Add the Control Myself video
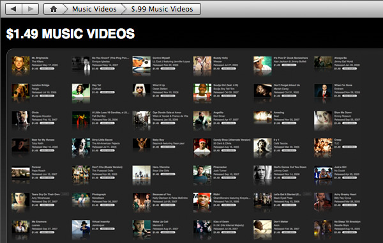 click(168, 69)
